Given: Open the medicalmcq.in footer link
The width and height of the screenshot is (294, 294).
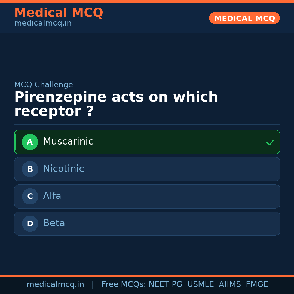Looking at the screenshot, I should (x=55, y=284).
